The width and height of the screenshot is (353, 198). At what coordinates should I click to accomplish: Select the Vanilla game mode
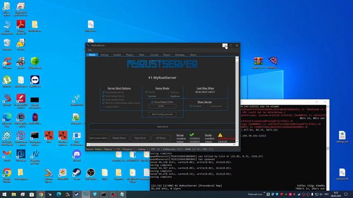click(x=150, y=92)
